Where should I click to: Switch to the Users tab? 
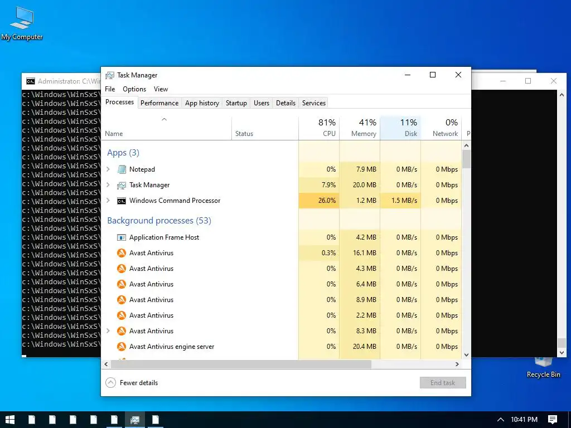point(262,103)
